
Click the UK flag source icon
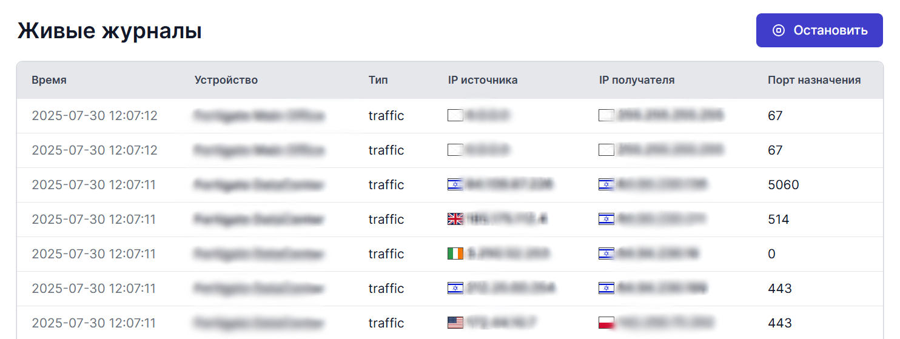(x=455, y=219)
